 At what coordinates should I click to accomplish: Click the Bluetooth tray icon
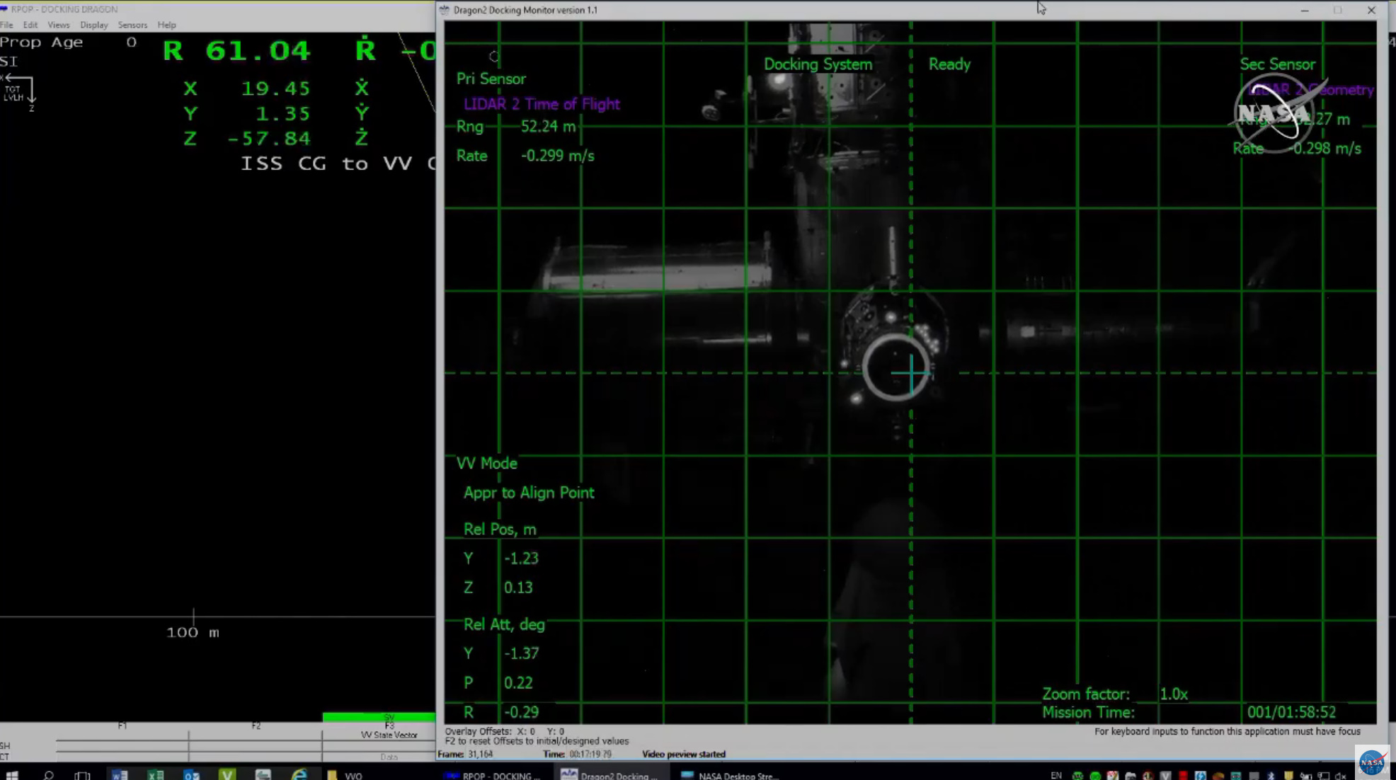coord(1271,776)
